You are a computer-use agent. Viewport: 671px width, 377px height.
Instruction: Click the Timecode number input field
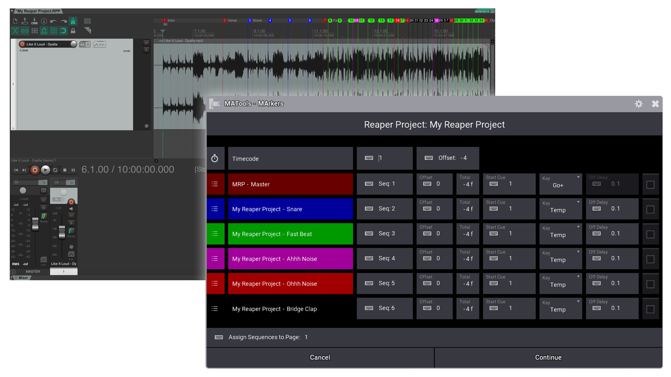pos(384,158)
